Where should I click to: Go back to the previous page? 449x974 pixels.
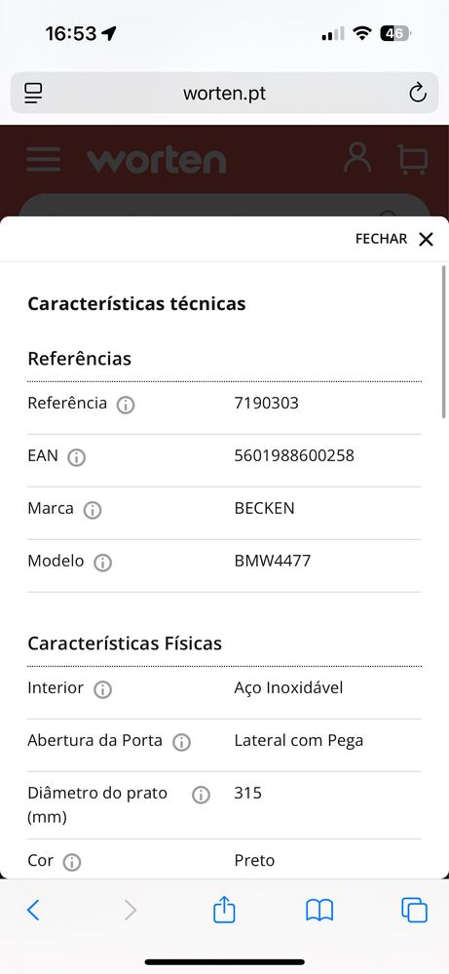tap(33, 911)
